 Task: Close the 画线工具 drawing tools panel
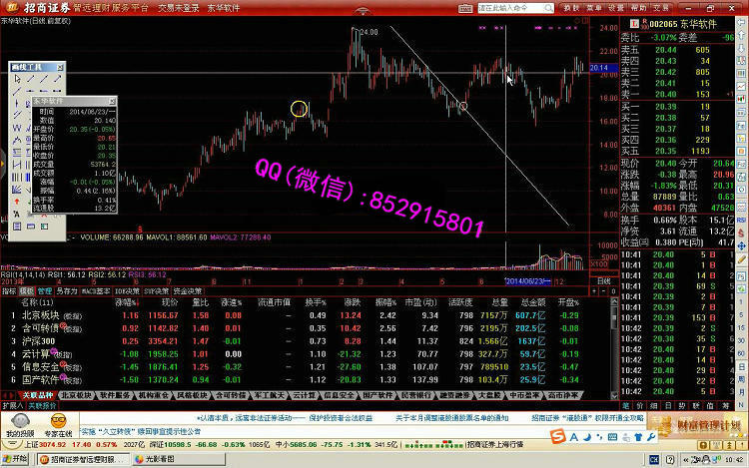click(x=59, y=67)
